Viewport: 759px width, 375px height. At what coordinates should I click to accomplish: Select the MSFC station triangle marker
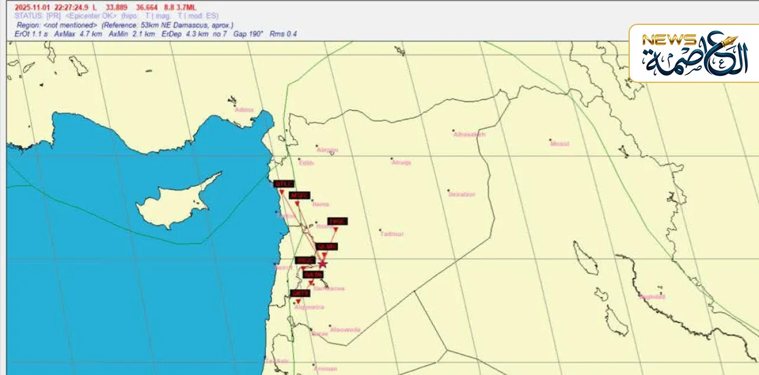tap(297, 204)
